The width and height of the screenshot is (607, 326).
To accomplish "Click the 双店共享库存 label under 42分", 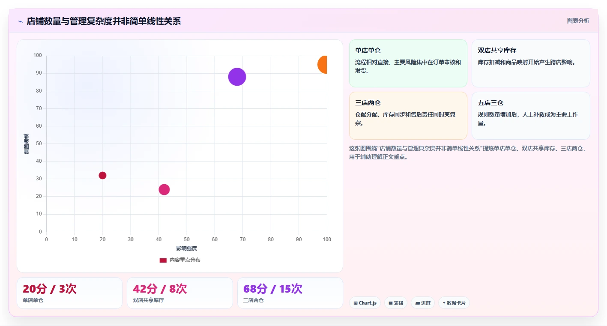I will [x=148, y=300].
